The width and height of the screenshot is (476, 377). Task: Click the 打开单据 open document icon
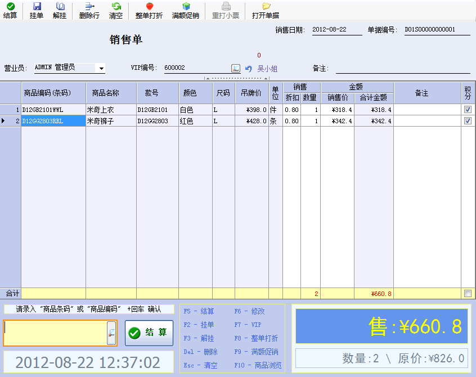coord(266,10)
